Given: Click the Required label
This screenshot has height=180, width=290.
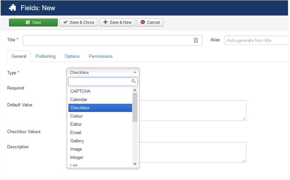Looking at the screenshot, I should point(16,88).
